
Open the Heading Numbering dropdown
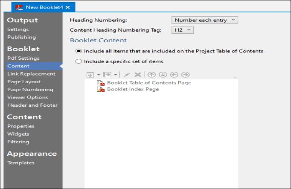click(204, 20)
